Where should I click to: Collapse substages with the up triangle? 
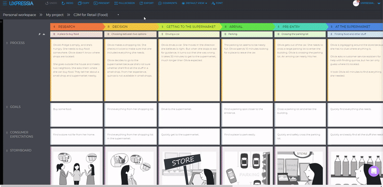click(44, 34)
